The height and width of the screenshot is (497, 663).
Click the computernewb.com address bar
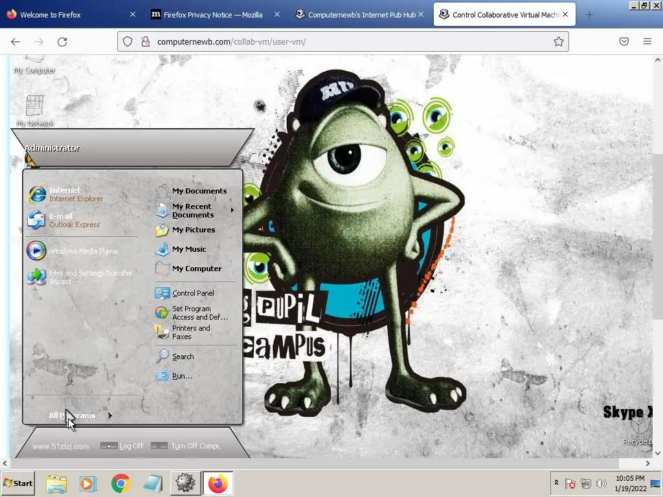[x=343, y=41]
